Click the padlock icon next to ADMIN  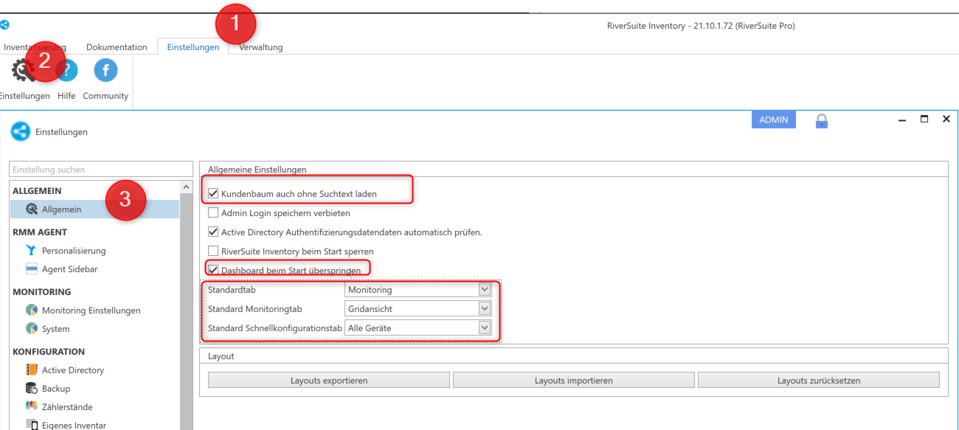pos(821,121)
